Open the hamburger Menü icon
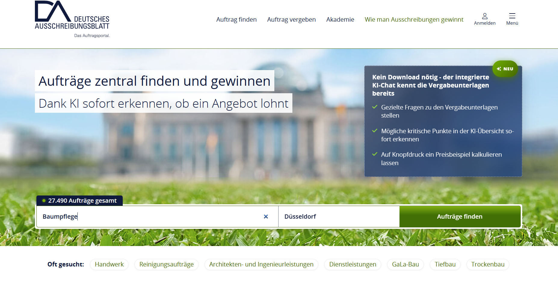The width and height of the screenshot is (558, 286). click(512, 19)
